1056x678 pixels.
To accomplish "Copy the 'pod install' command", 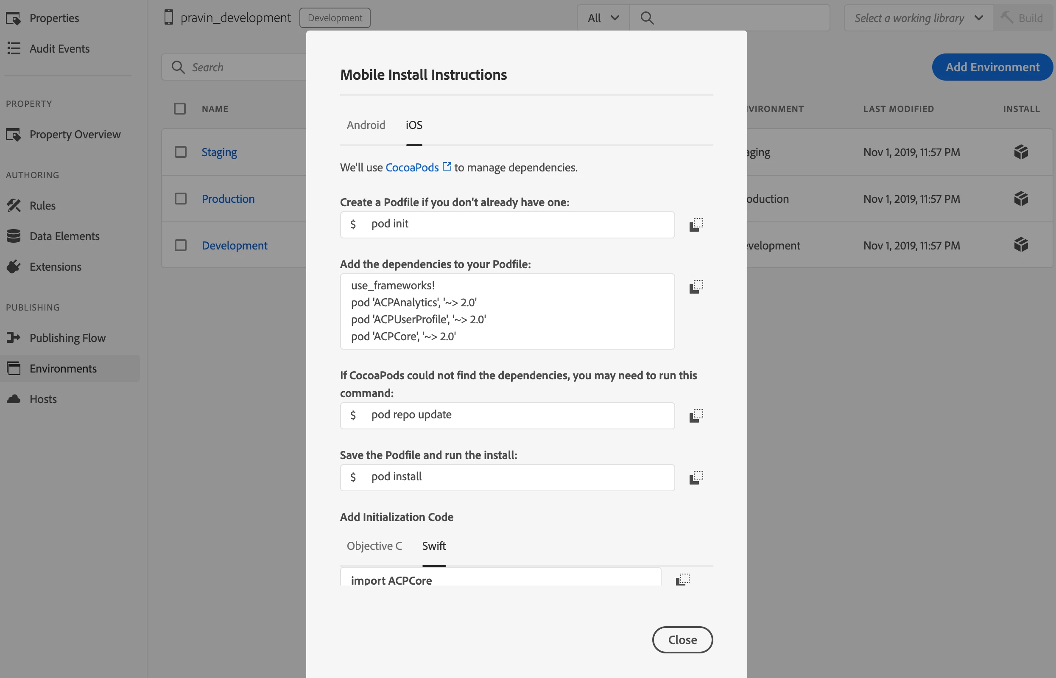I will [x=696, y=477].
